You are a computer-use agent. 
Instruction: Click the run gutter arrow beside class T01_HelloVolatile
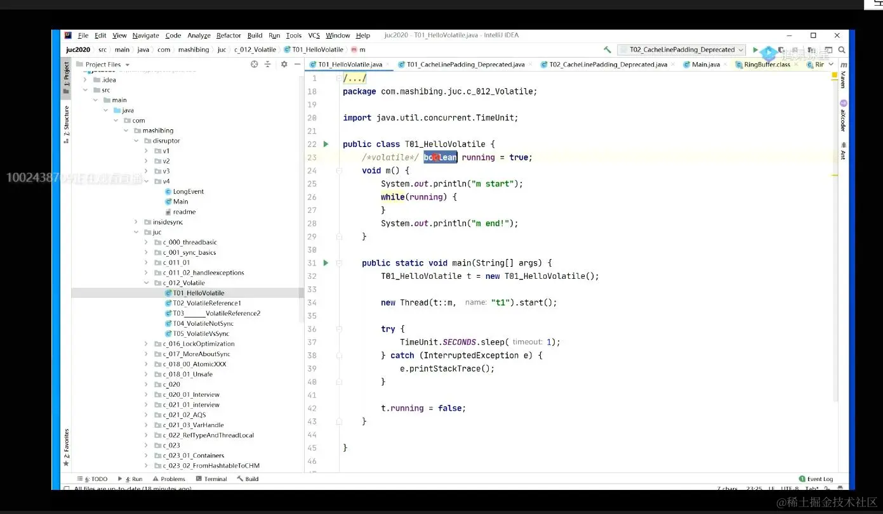pyautogui.click(x=326, y=144)
